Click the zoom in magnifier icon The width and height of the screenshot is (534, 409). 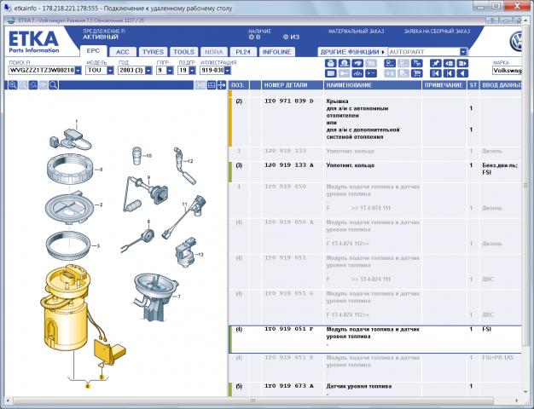(13, 85)
